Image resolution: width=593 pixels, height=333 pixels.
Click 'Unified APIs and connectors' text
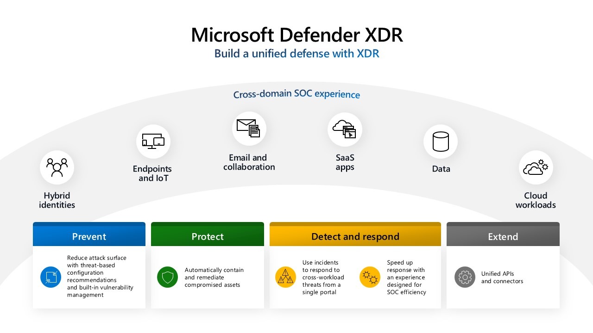502,277
